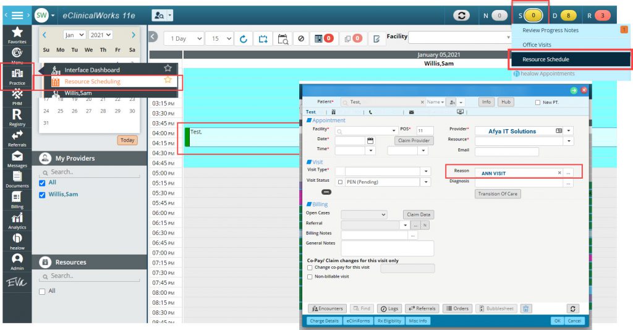
Task: Open Admin in the sidebar
Action: pyautogui.click(x=17, y=262)
